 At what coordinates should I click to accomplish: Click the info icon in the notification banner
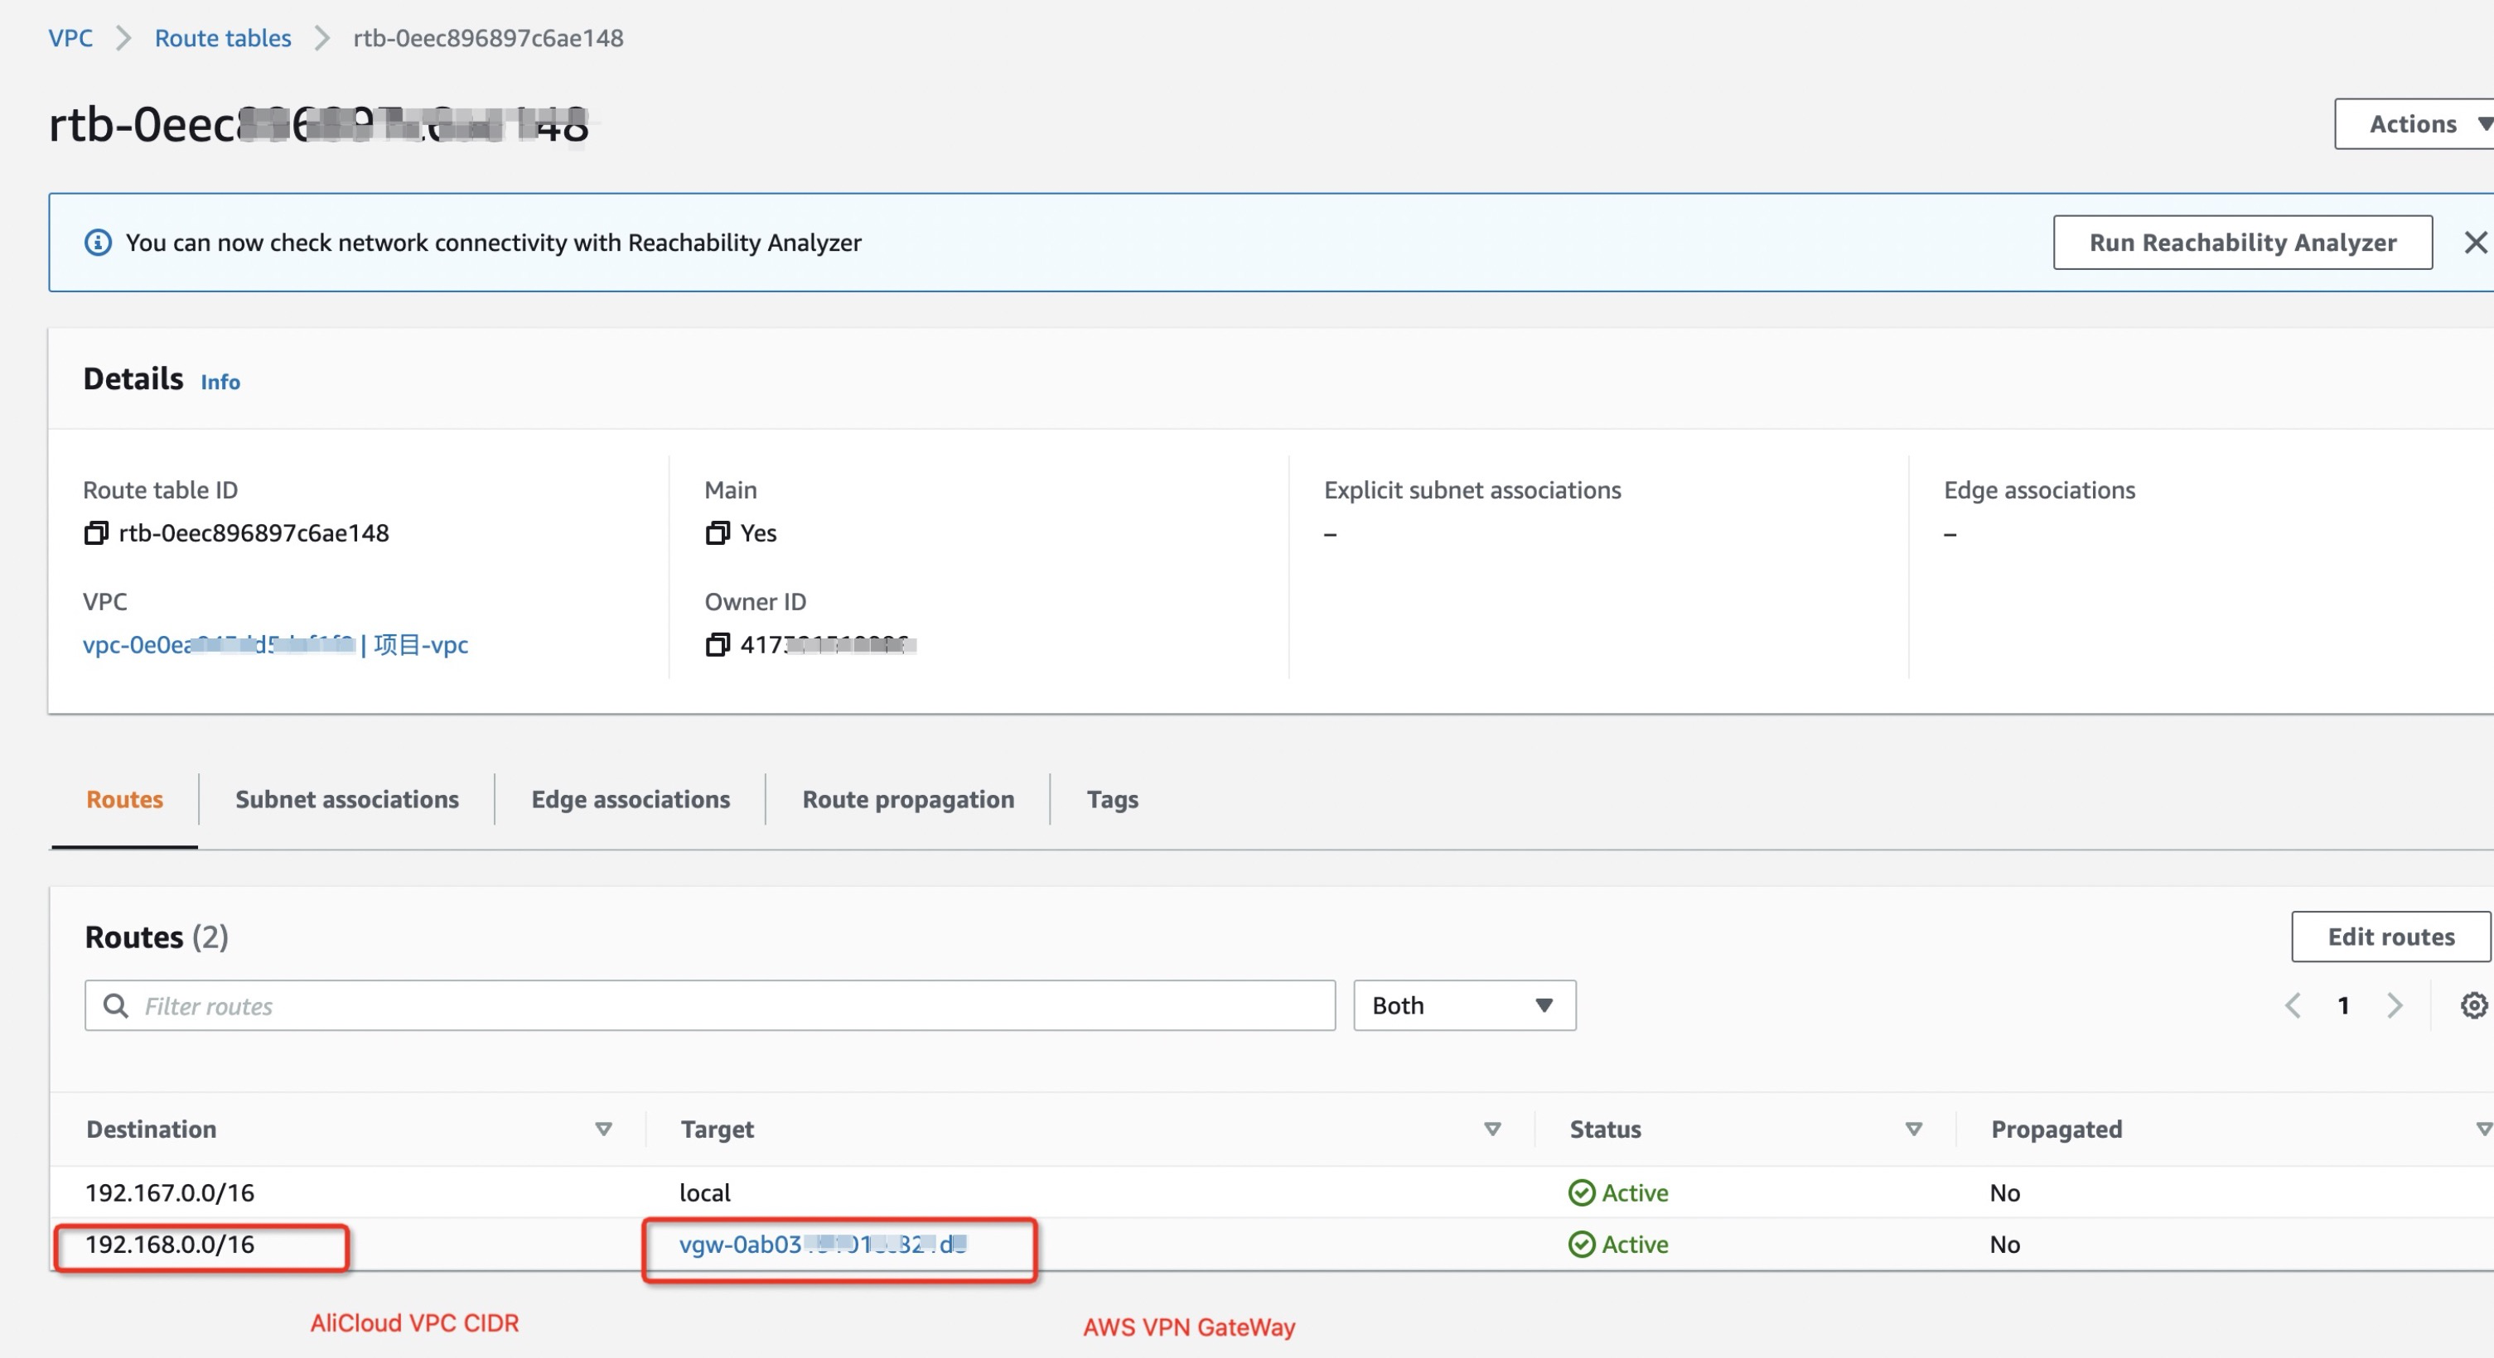pos(98,242)
